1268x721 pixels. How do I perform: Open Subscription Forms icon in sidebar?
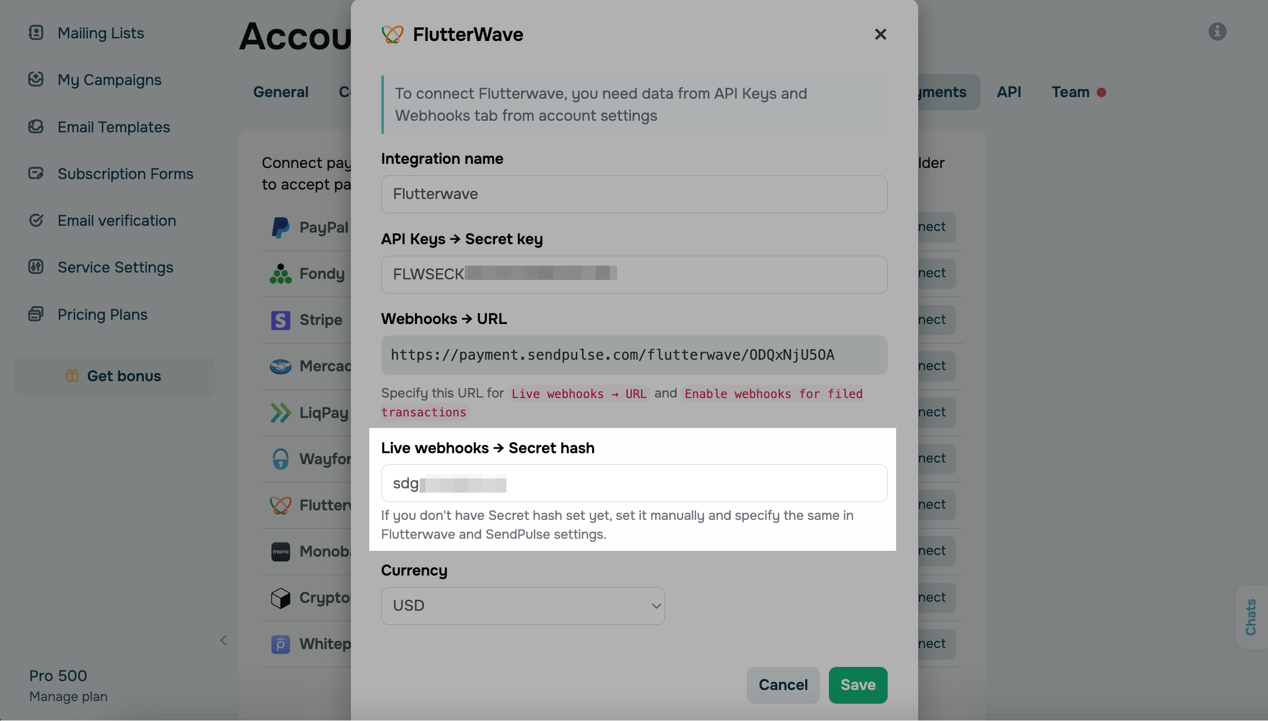tap(36, 173)
